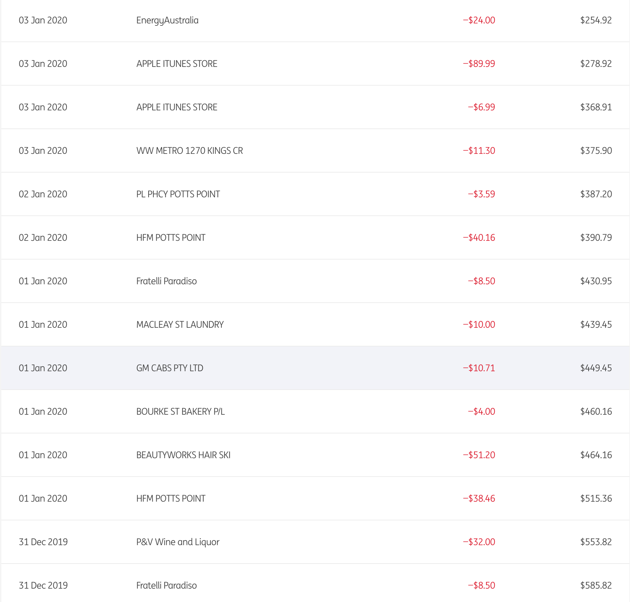Open the 02 Jan HFM Potts Point transaction
This screenshot has width=630, height=602.
(x=171, y=238)
